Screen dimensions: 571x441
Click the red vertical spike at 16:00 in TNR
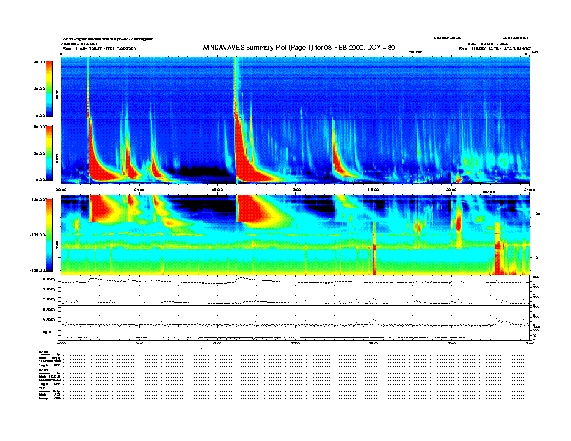point(374,247)
